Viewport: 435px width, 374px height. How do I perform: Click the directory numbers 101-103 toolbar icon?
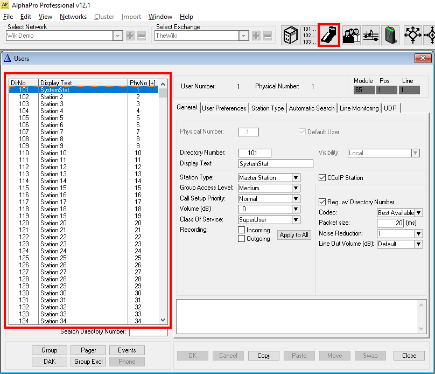pos(309,35)
